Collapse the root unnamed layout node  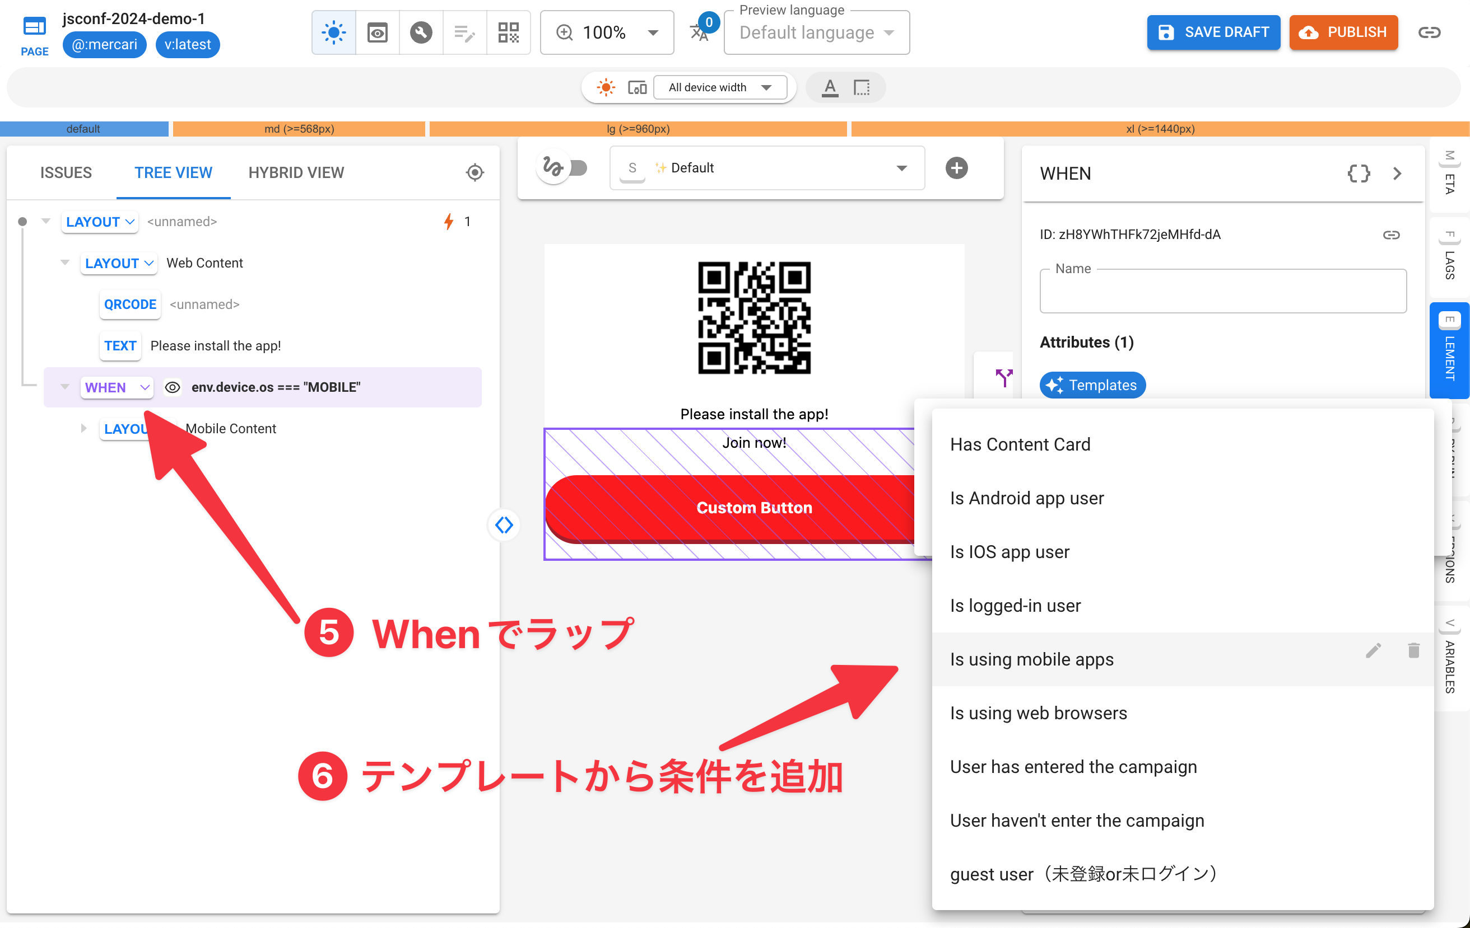(x=46, y=221)
